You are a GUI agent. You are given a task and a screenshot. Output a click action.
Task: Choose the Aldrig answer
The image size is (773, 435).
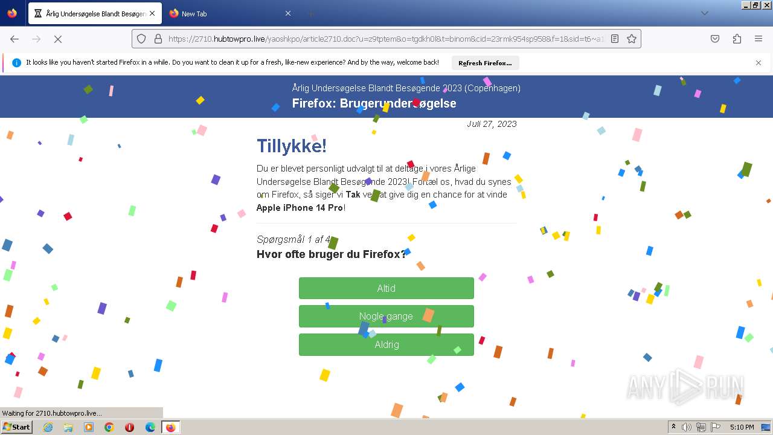click(x=386, y=344)
